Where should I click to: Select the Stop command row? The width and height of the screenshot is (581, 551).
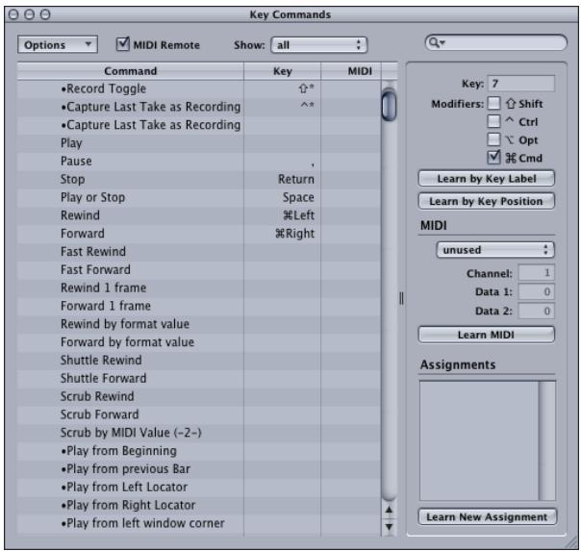point(198,179)
